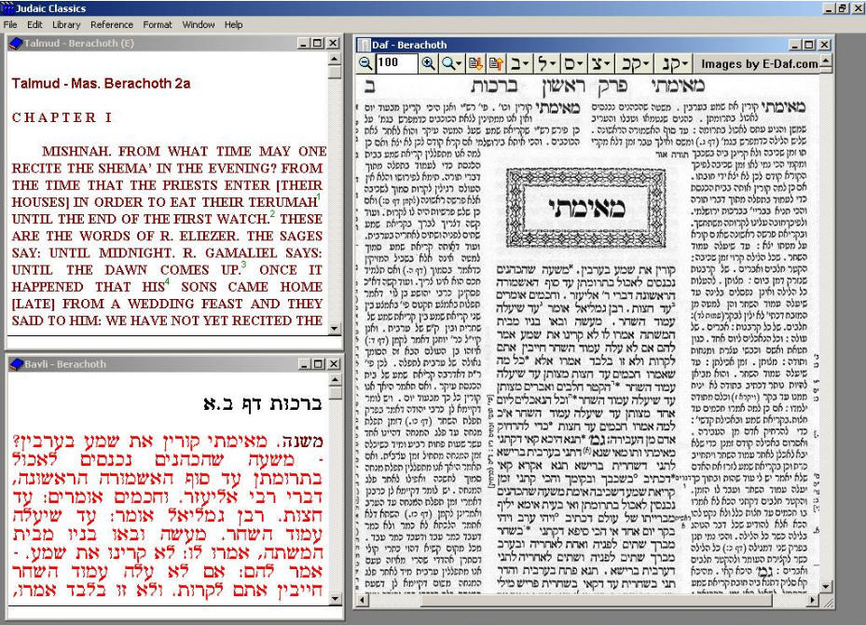Open the Format menu
Screen dimensions: 866x625
click(158, 24)
